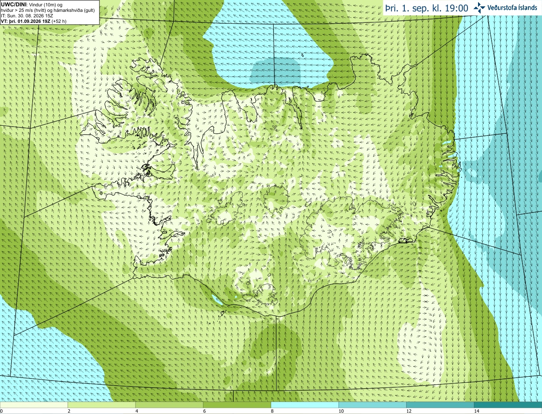Click the 'Þri. 1. sep. kl. 19:00' timestamp

(x=426, y=8)
